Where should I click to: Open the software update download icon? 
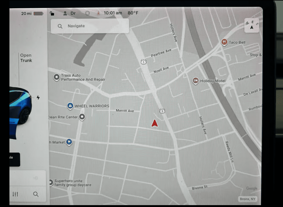[x=98, y=13]
